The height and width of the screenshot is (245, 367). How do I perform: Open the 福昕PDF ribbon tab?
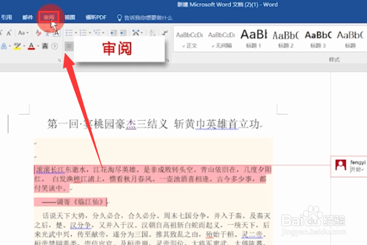click(x=96, y=17)
